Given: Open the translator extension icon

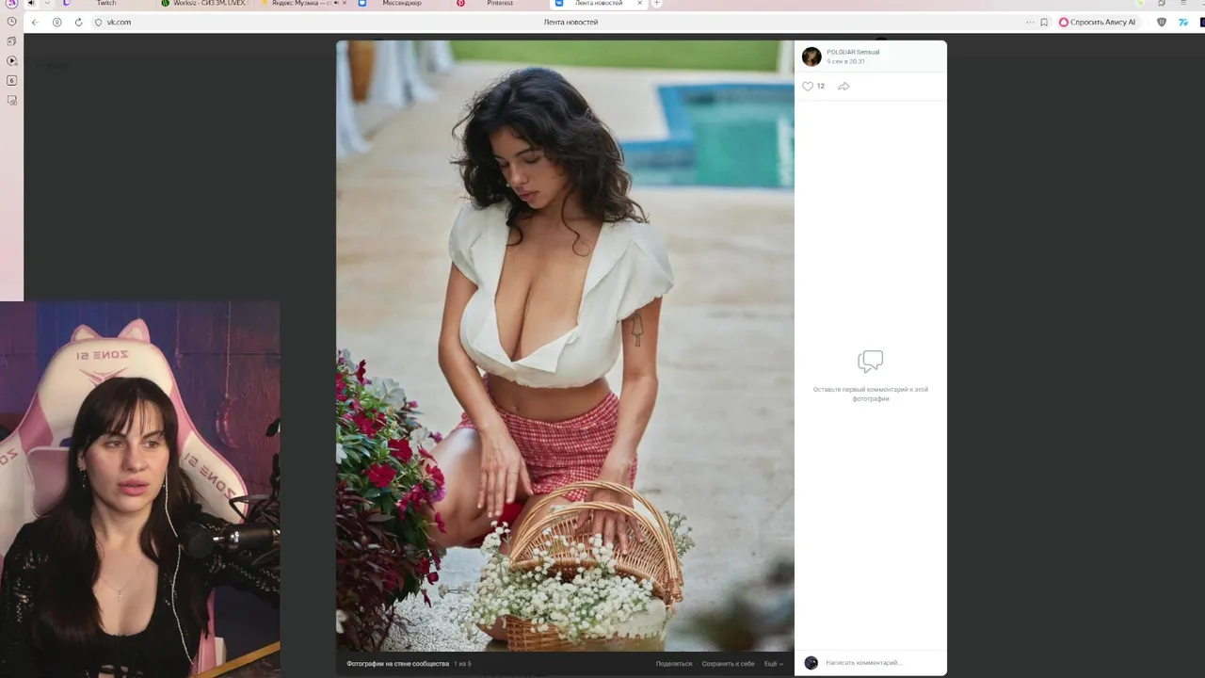Looking at the screenshot, I should point(1183,22).
